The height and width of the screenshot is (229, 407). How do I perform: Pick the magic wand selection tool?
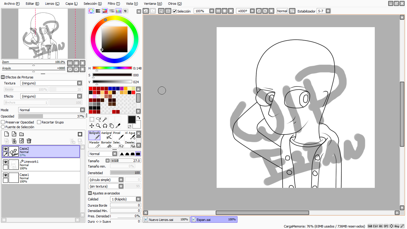pyautogui.click(x=105, y=119)
